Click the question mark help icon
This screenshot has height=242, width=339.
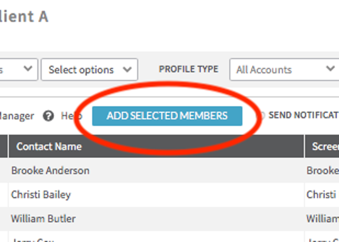(48, 116)
